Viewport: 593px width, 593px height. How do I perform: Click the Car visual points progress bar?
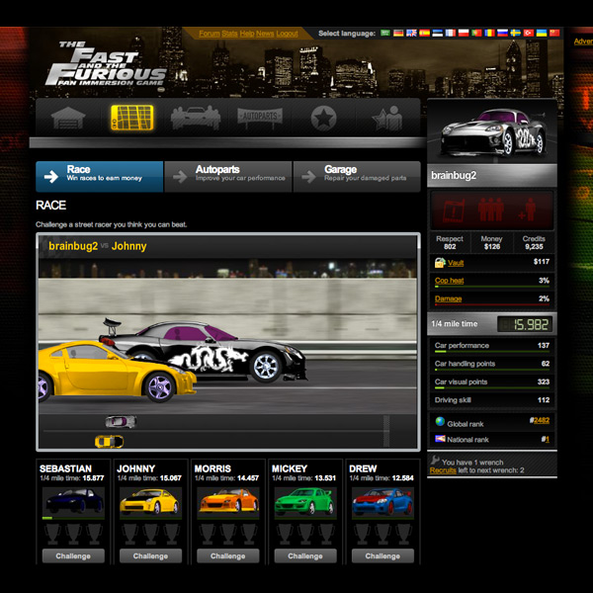tap(492, 388)
